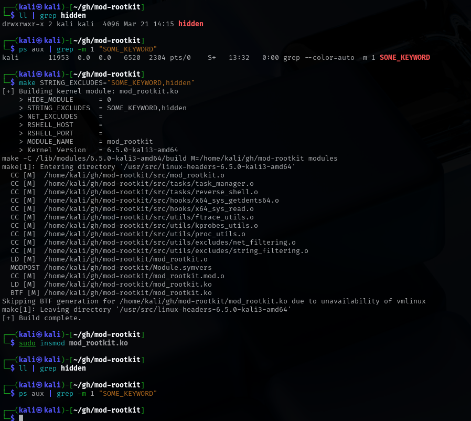Click the 'Leaving directory' make line

[x=146, y=310]
